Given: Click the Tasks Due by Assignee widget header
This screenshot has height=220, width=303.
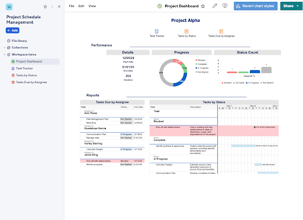Looking at the screenshot, I should [112, 102].
